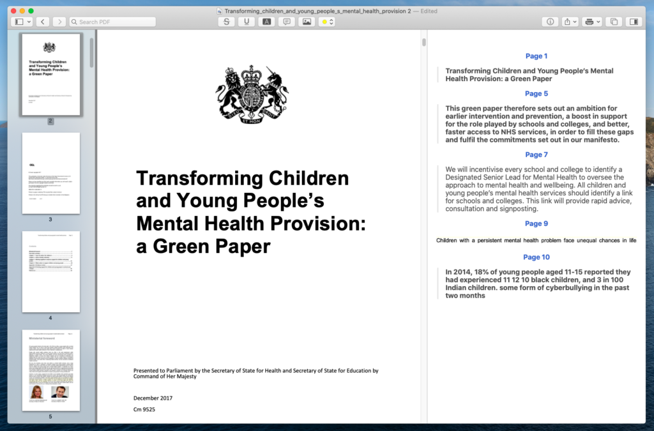This screenshot has width=654, height=431.
Task: Select the Page 10 heading in annotations
Action: pos(537,257)
